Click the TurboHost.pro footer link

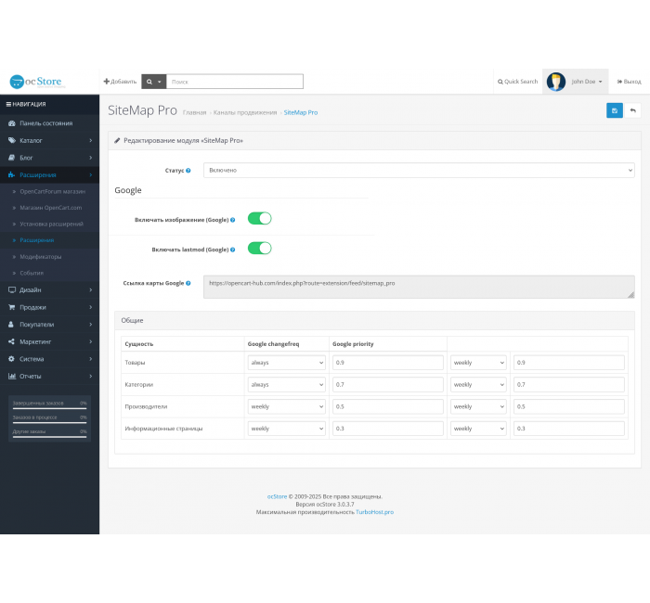point(374,512)
